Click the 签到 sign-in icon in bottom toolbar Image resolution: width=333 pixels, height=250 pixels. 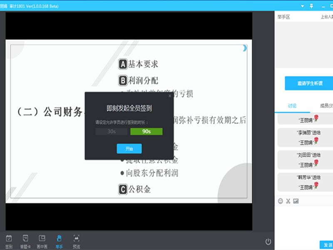[9, 241]
